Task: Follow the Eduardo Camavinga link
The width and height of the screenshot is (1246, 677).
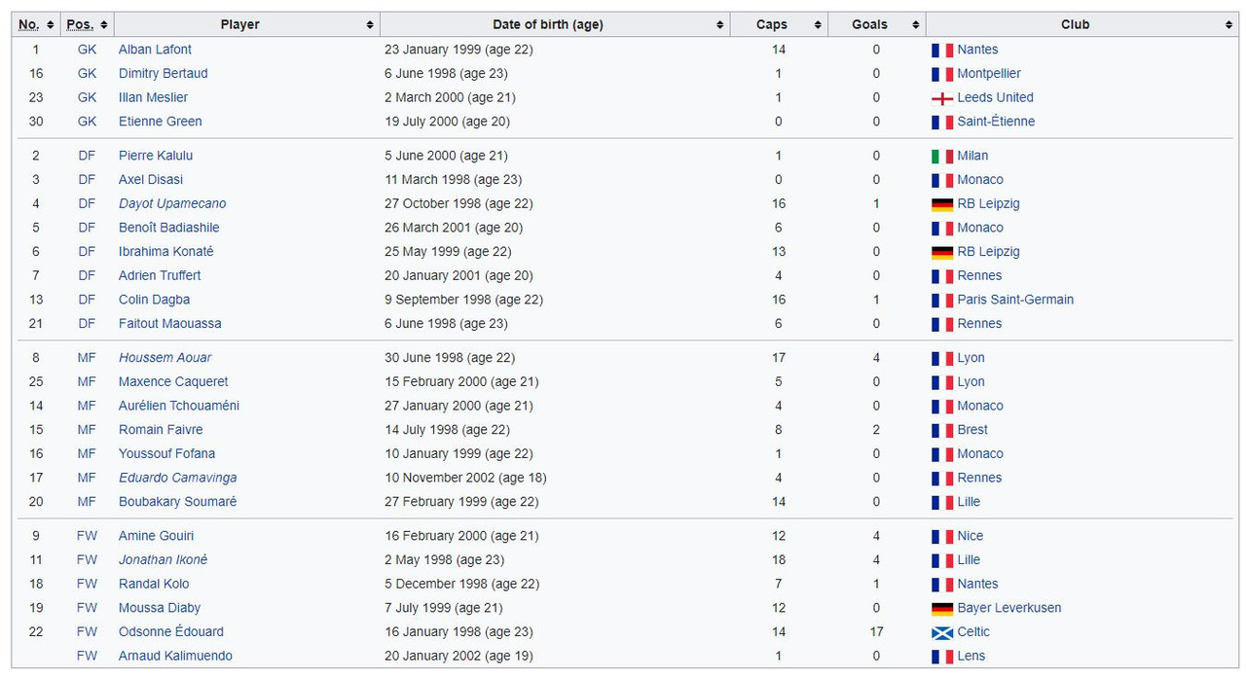Action: (177, 479)
